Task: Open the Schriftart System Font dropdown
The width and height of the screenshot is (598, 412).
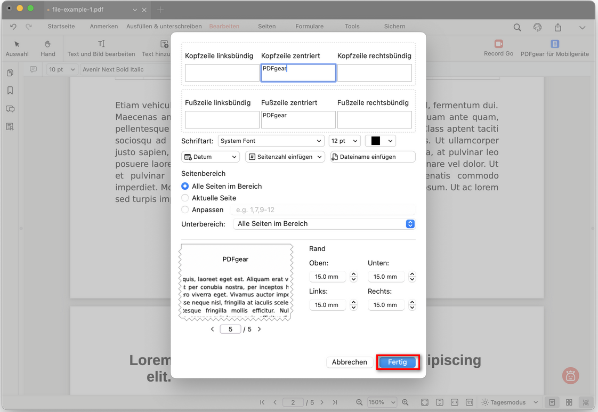Action: click(271, 141)
